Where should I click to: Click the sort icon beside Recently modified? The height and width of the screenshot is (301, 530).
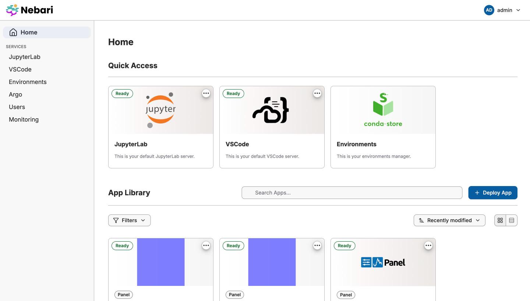[x=421, y=220]
